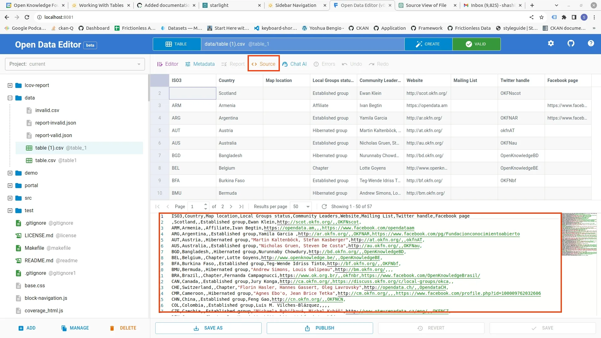Go to last page using pagination icon
This screenshot has height=338, width=601.
click(x=241, y=207)
